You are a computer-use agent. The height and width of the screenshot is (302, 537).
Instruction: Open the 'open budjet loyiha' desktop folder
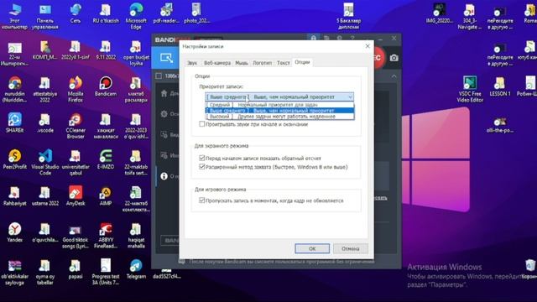click(x=136, y=53)
